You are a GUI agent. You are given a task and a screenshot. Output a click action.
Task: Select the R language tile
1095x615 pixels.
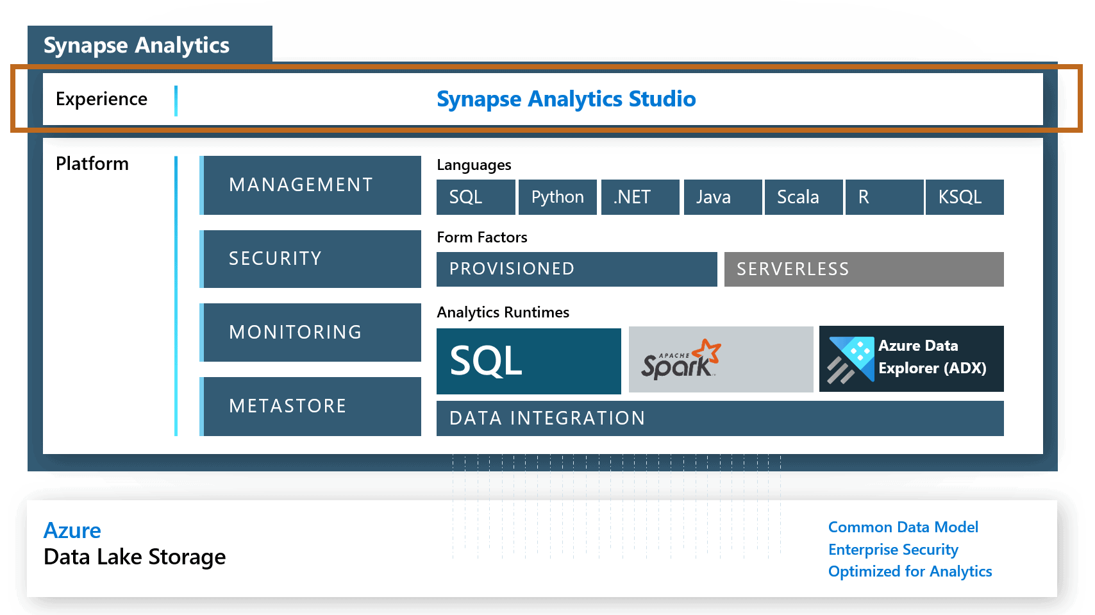click(885, 197)
